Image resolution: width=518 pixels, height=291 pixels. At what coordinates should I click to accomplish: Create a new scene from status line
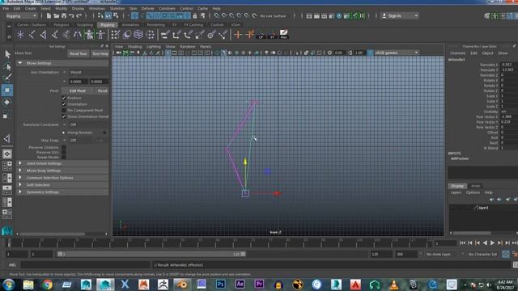[49, 15]
